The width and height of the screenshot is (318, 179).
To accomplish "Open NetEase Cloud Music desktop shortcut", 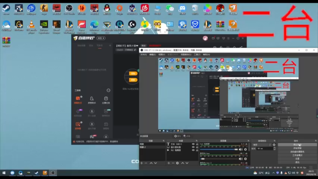I will coord(145,9).
